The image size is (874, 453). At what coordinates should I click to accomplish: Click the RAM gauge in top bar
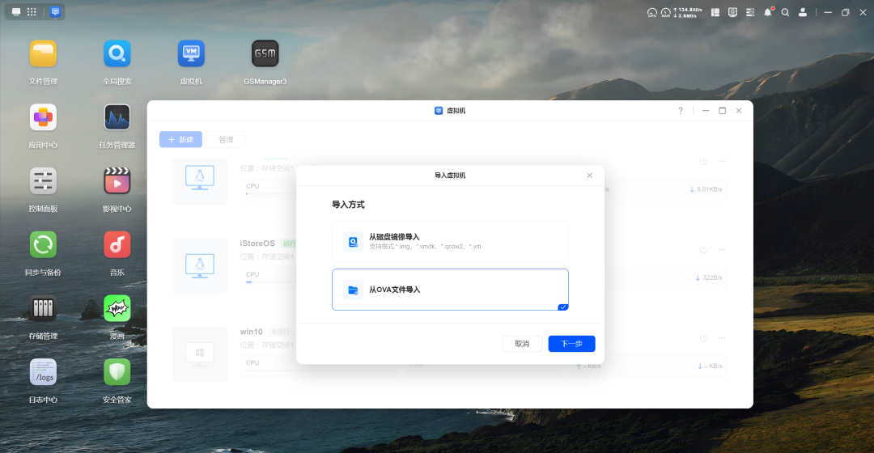665,12
